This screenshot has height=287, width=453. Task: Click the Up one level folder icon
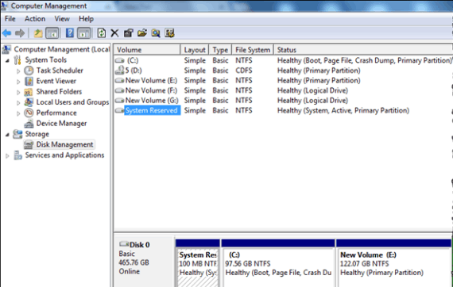[x=38, y=33]
